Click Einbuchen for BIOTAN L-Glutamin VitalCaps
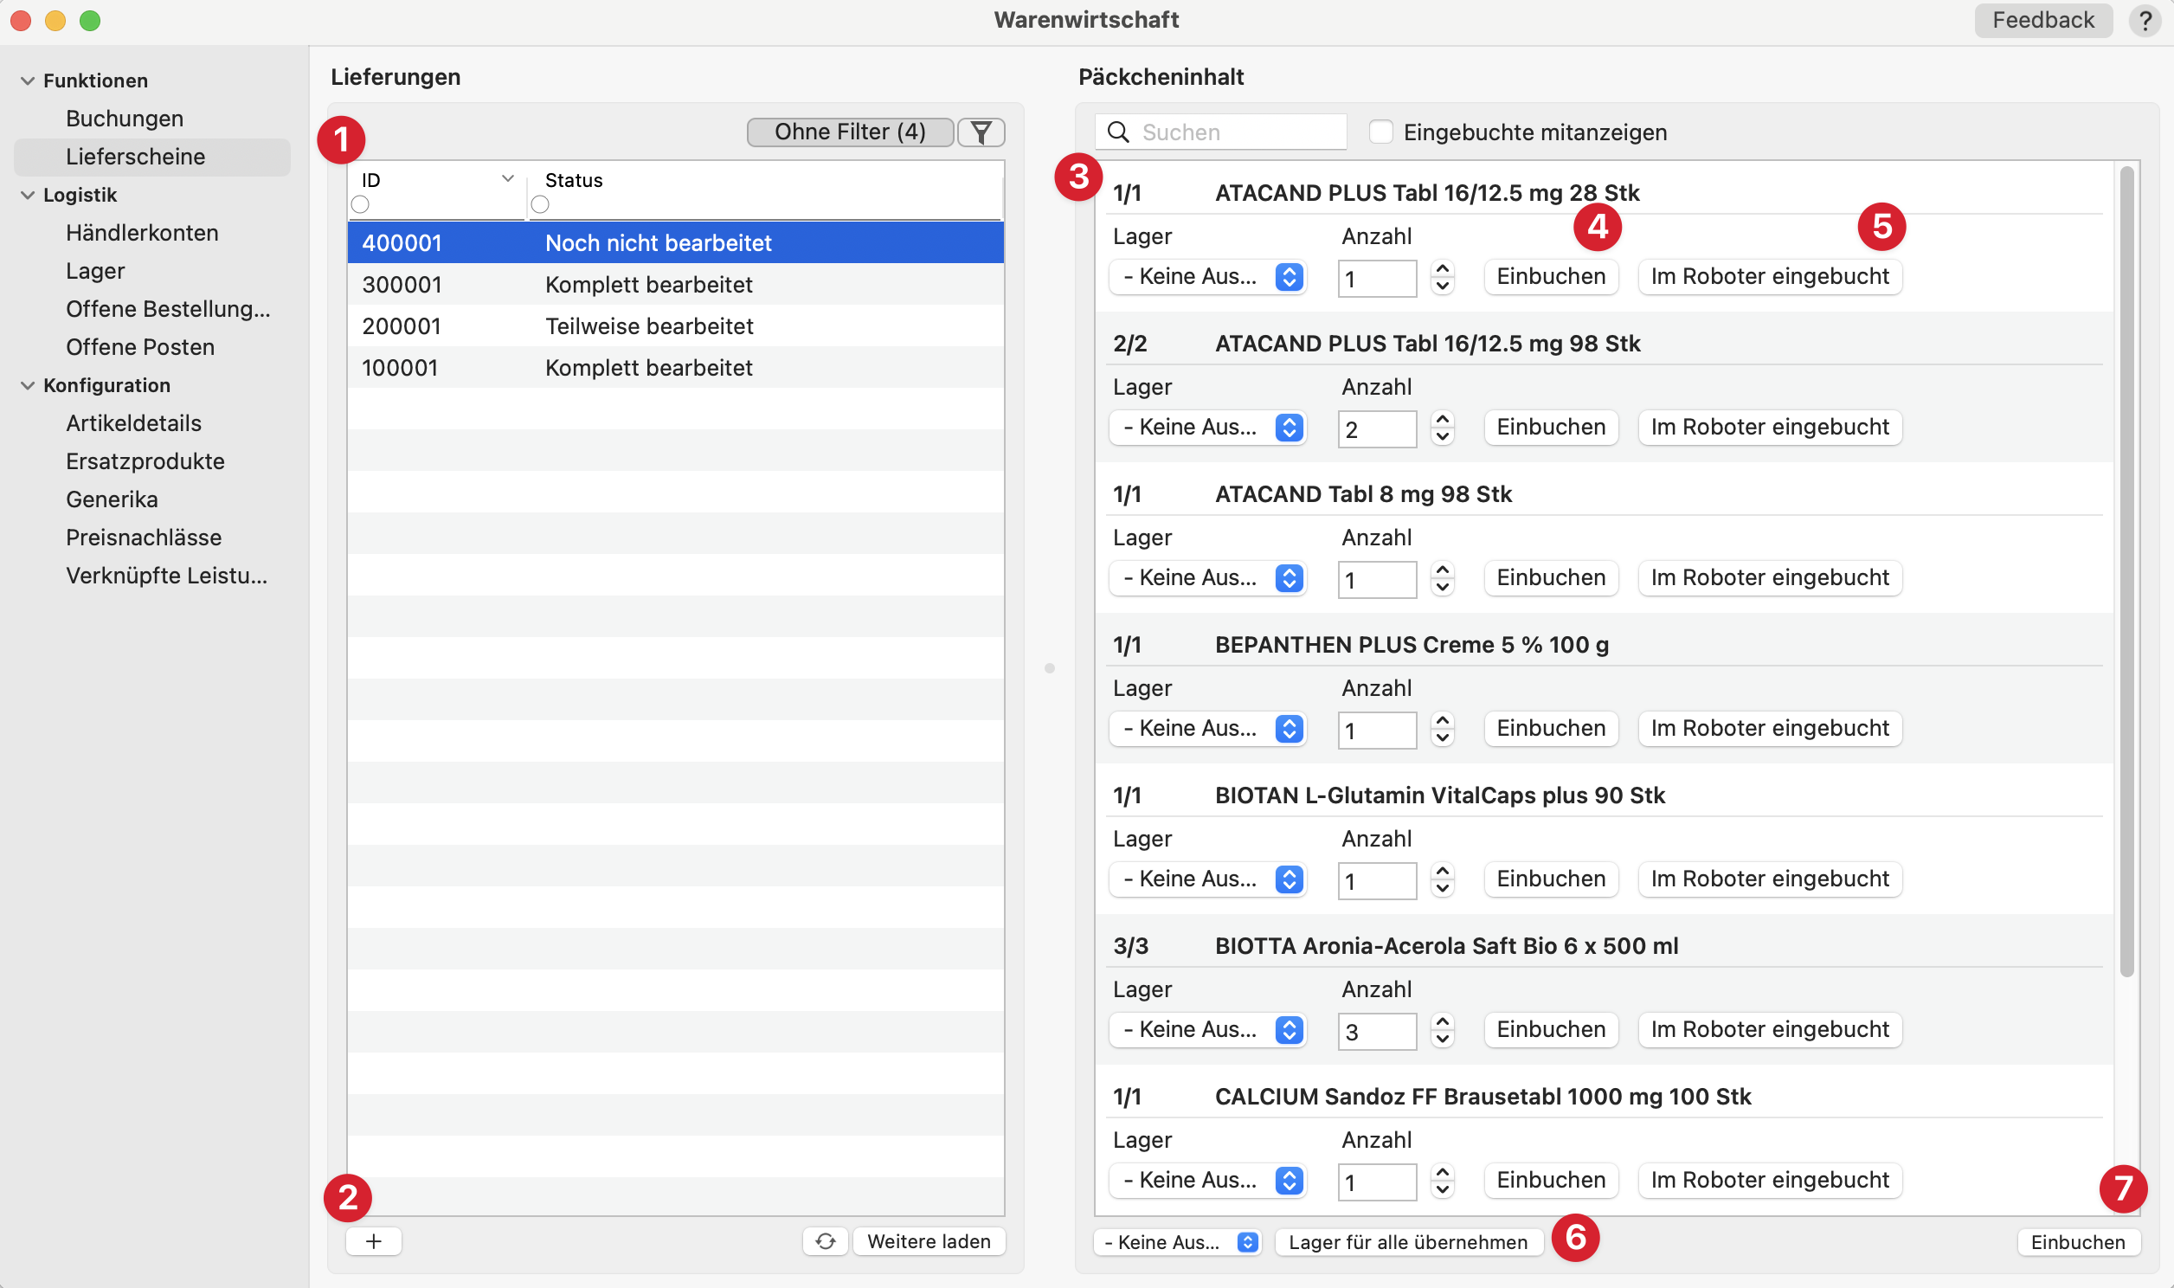The height and width of the screenshot is (1288, 2174). pyautogui.click(x=1551, y=879)
